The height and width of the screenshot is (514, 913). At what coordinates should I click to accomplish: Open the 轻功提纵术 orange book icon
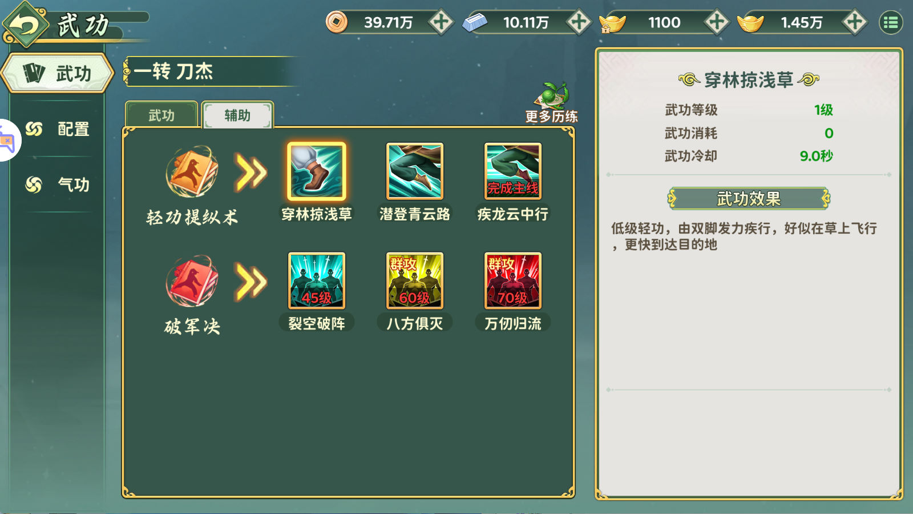[x=192, y=171]
